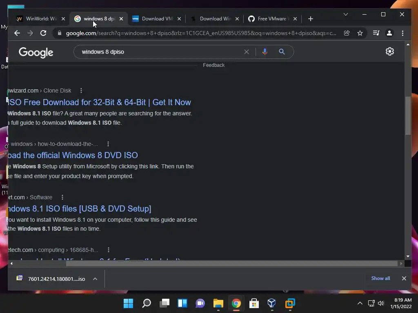Click the scroll down arrow
Screen dimensions: 418x313
tap(408, 256)
